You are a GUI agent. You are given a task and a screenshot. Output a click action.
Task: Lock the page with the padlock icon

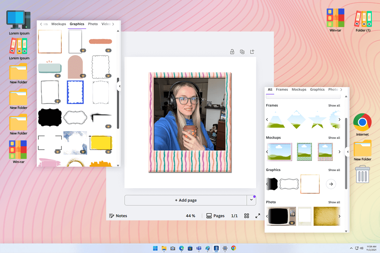pos(232,52)
